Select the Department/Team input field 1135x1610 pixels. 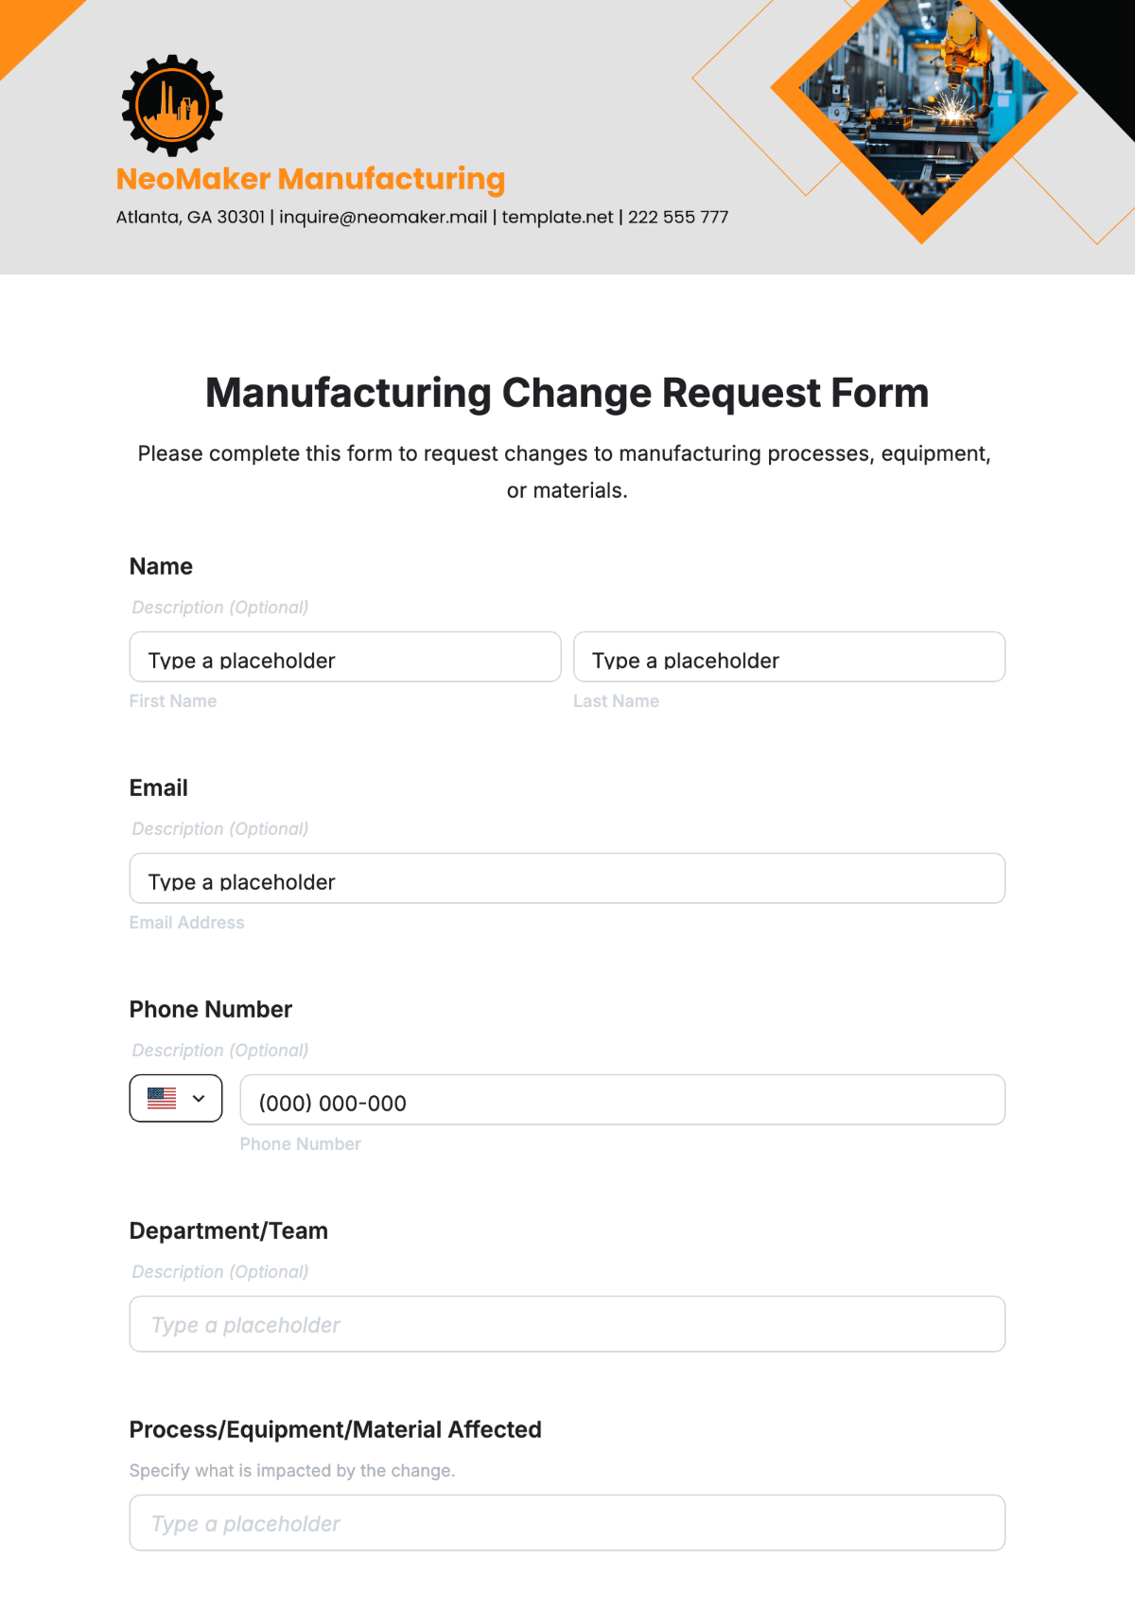click(567, 1324)
